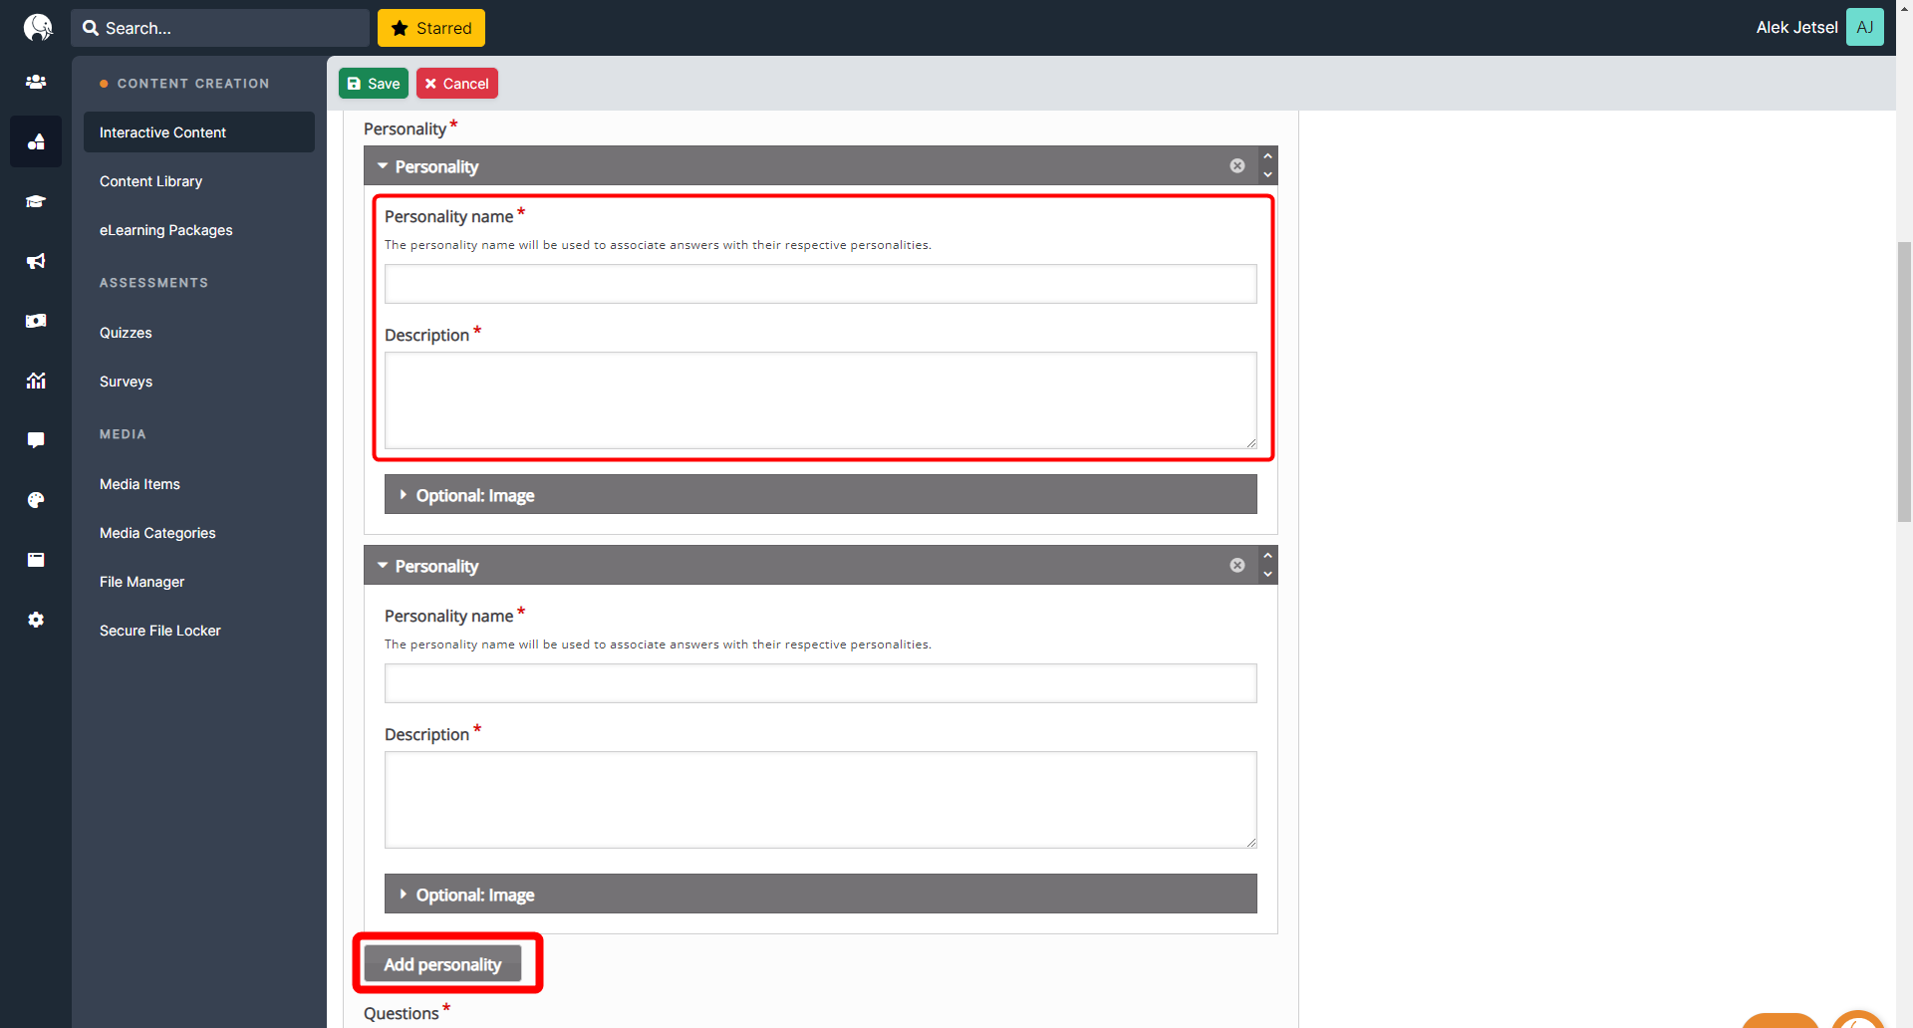Click the app logo in top-left corner
The height and width of the screenshot is (1028, 1913).
37,27
